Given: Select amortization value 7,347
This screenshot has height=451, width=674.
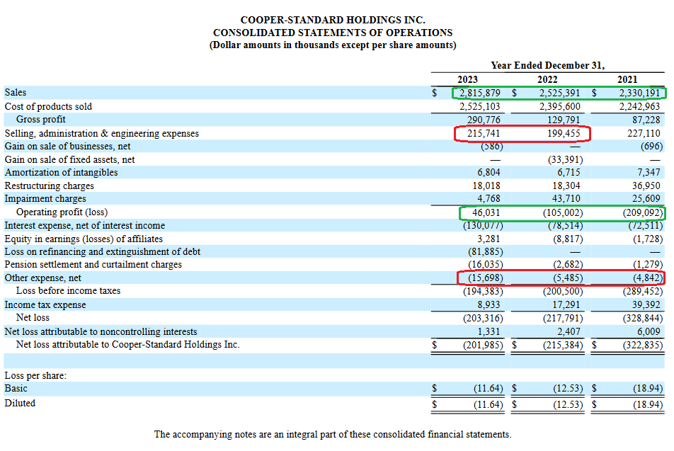Looking at the screenshot, I should tap(649, 173).
